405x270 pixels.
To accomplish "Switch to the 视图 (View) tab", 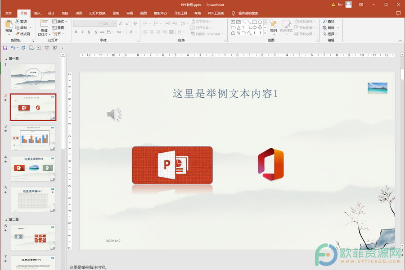I will tap(144, 13).
